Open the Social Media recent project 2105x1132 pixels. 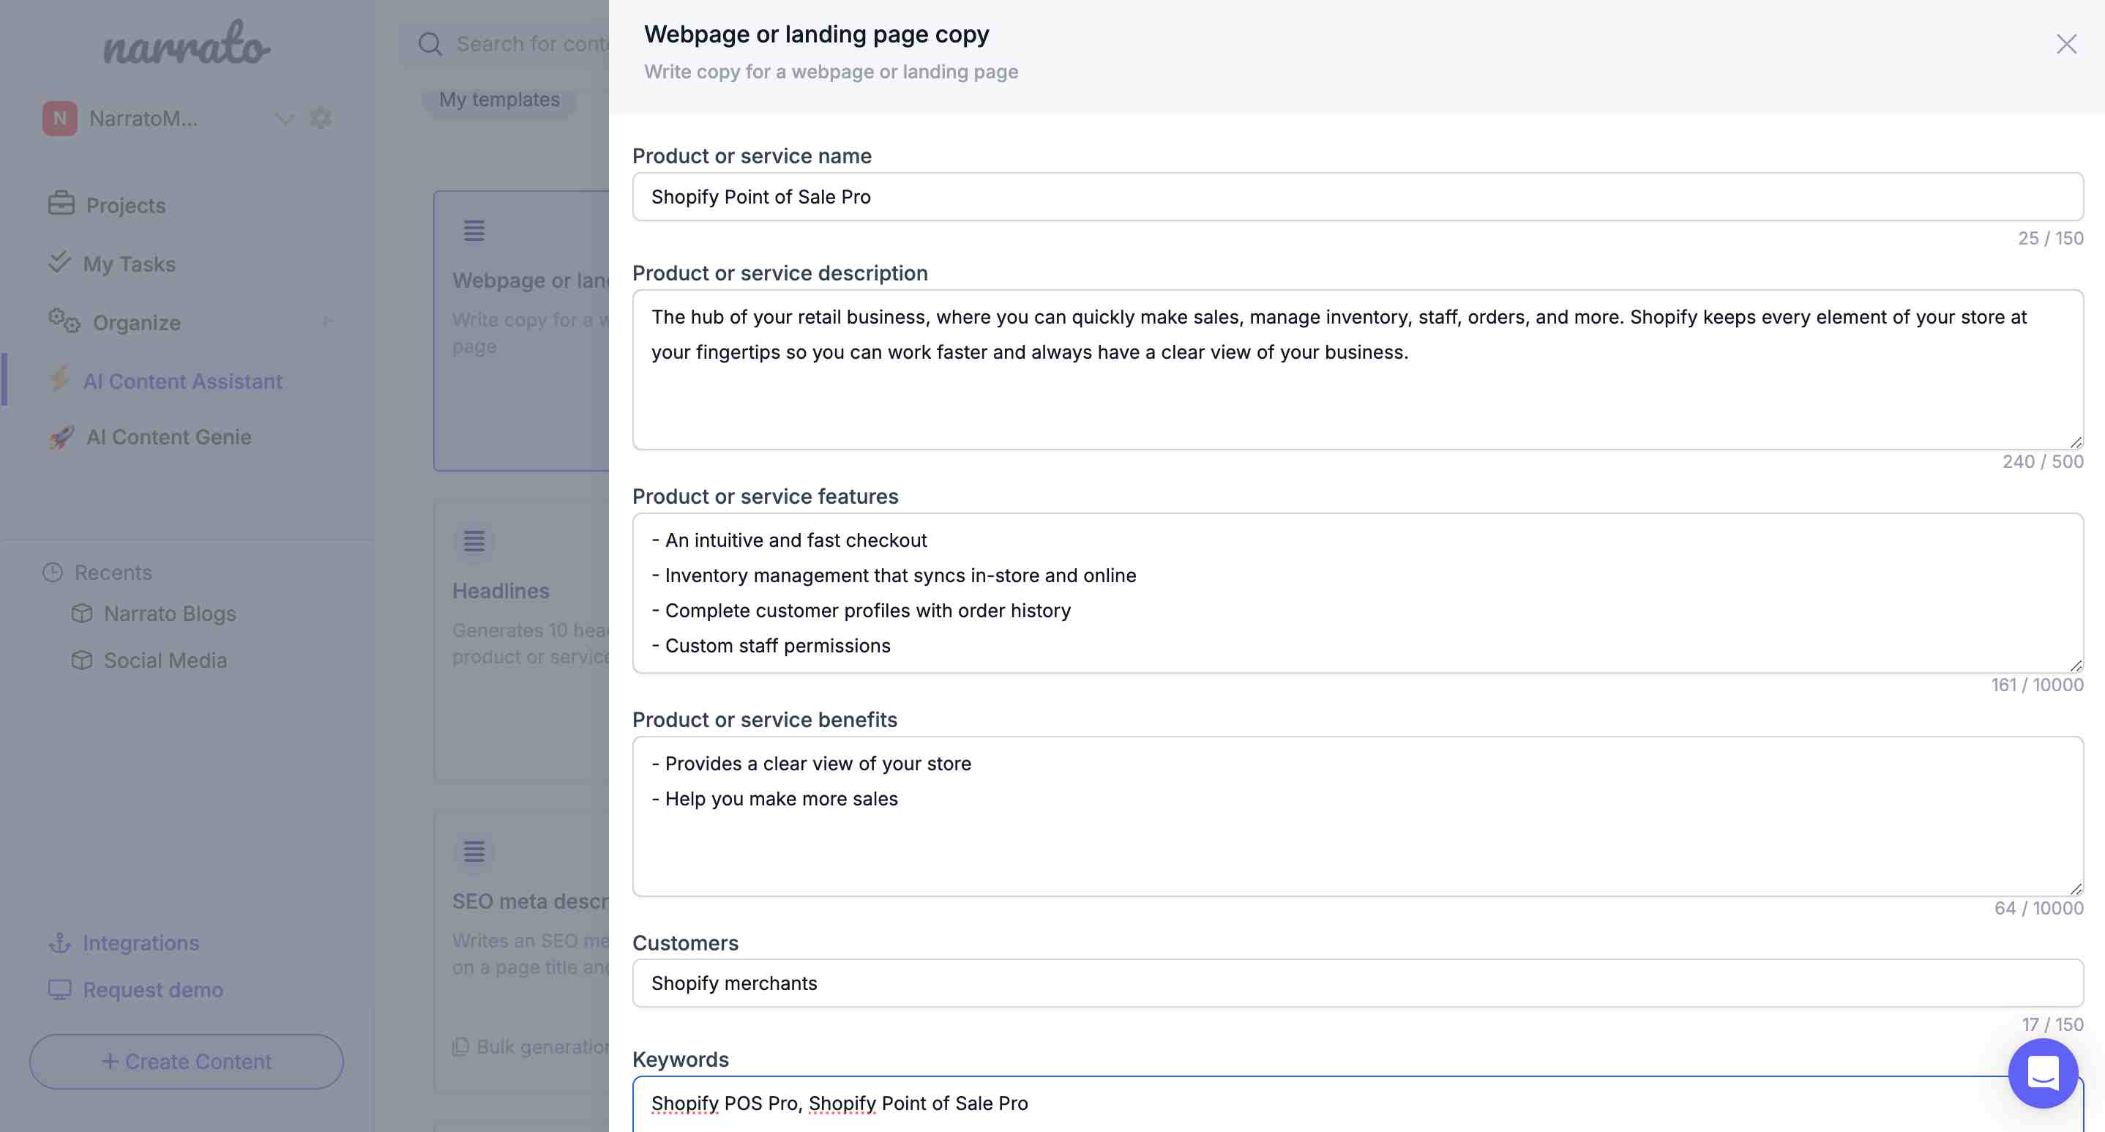(165, 660)
